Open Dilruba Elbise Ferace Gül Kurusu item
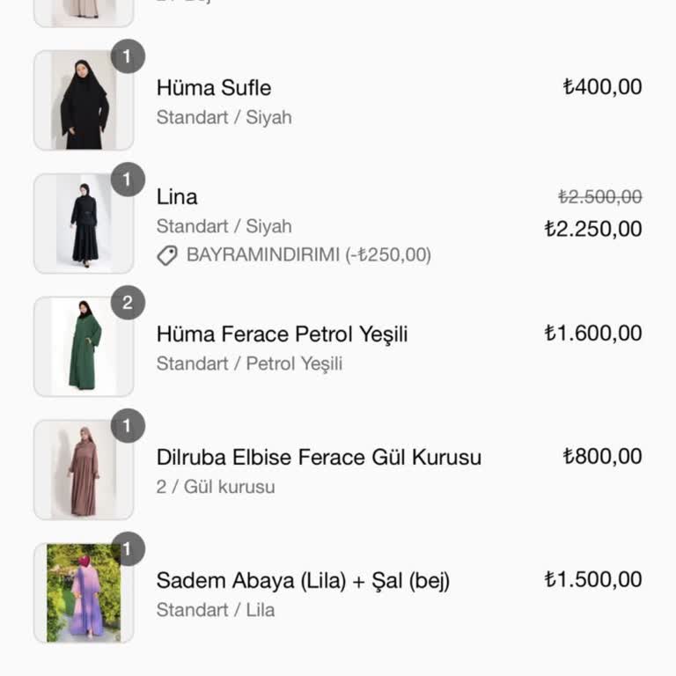Viewport: 676px width, 676px height. click(319, 458)
